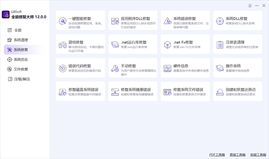Click the 游戏修复 gamepad icon
The image size is (269, 159).
pos(63,44)
